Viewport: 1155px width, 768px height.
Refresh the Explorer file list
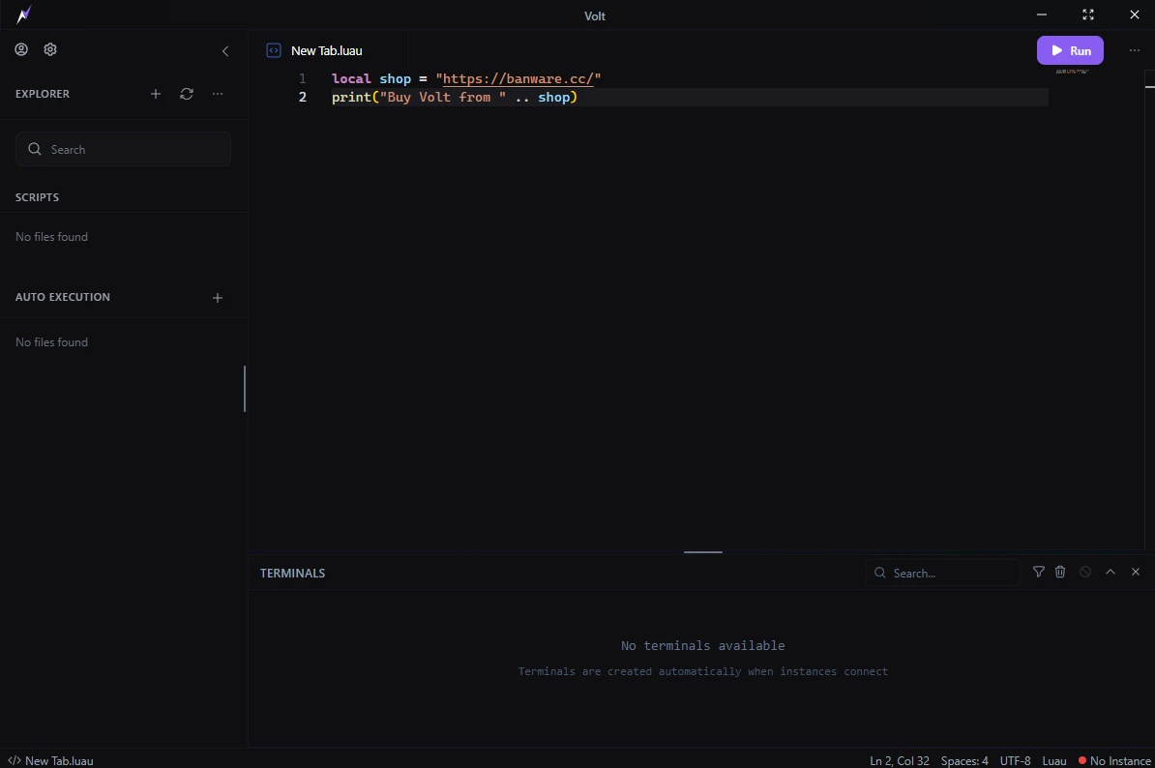click(x=187, y=94)
